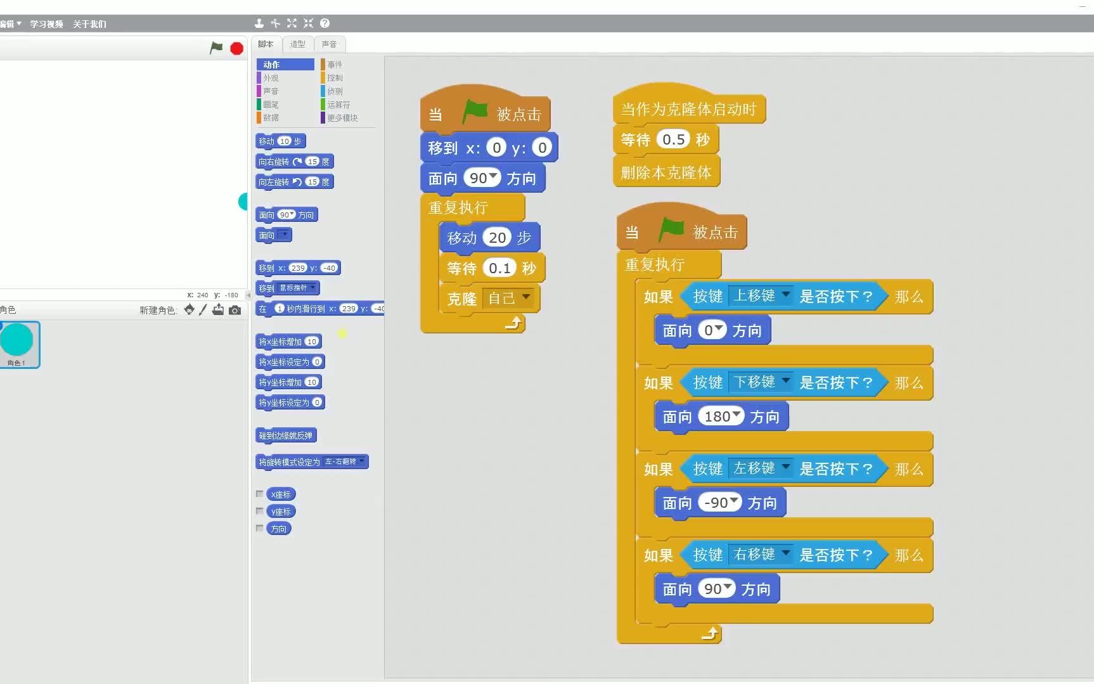This screenshot has height=684, width=1094.
Task: Click the grow sprite toolbar icon
Action: point(292,23)
